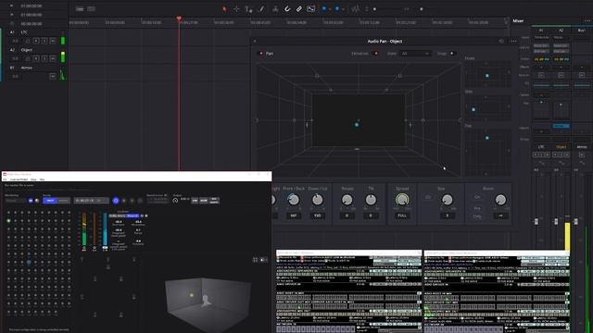Mute the B1 Atmos bus

click(x=53, y=76)
